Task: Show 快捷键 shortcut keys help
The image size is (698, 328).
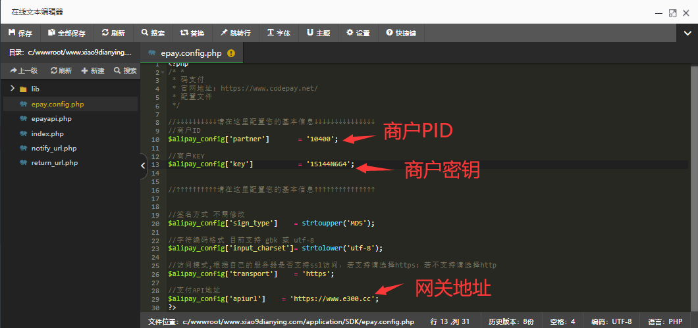Action: [x=401, y=33]
